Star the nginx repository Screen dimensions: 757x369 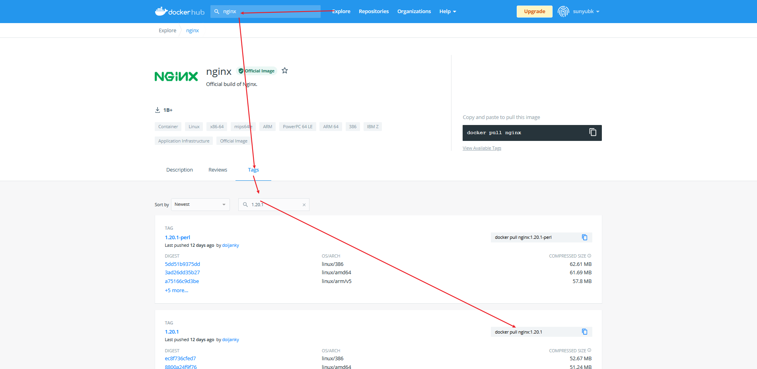(x=285, y=71)
